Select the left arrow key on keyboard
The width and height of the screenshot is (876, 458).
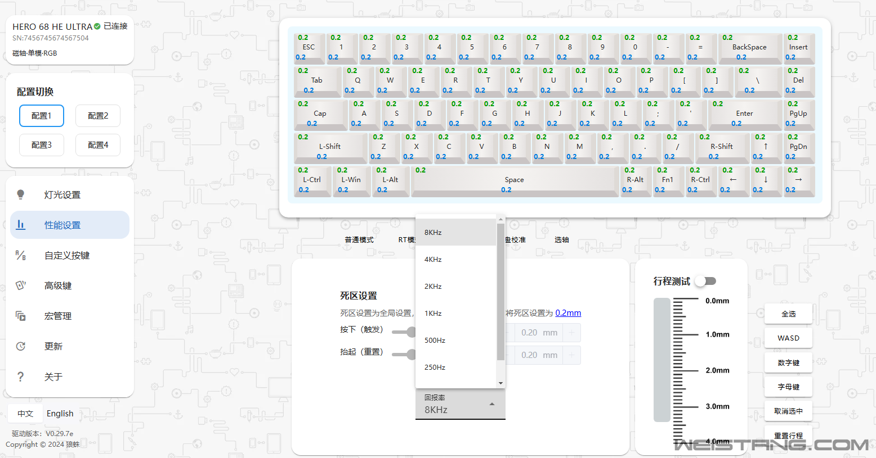pos(733,180)
